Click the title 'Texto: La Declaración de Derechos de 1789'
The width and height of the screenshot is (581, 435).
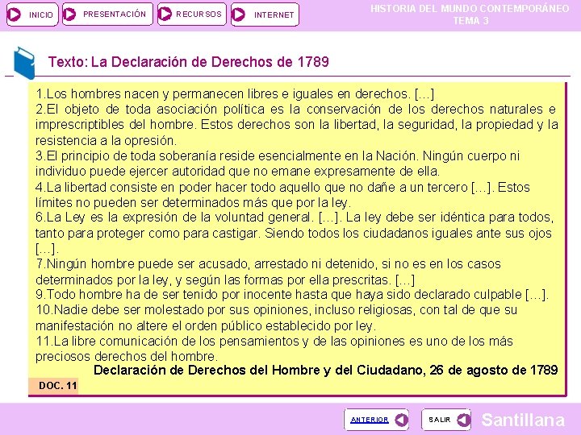(189, 62)
